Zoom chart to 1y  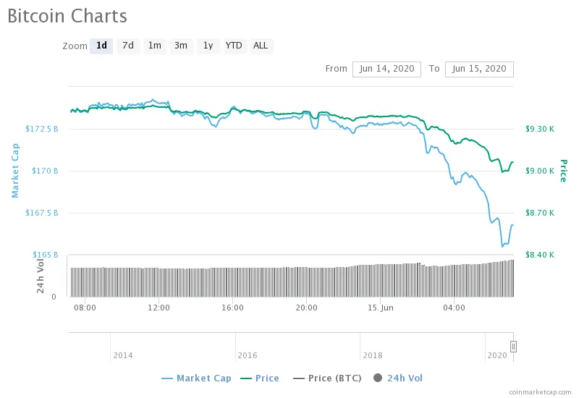tap(208, 46)
